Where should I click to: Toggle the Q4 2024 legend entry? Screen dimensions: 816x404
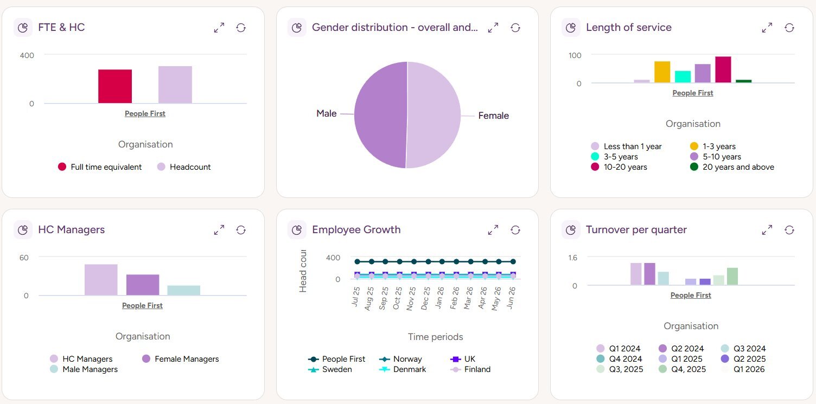(x=619, y=359)
